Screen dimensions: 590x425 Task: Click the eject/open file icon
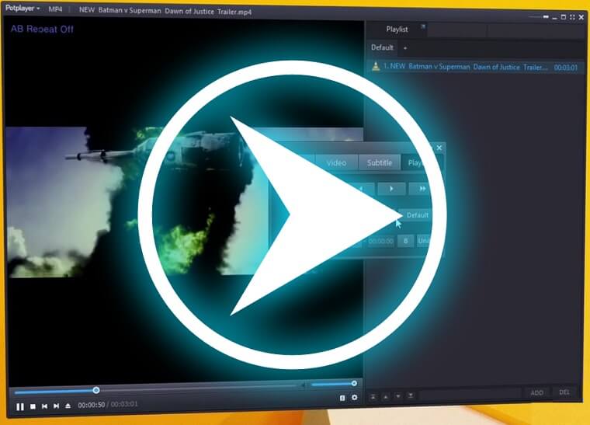coord(68,406)
